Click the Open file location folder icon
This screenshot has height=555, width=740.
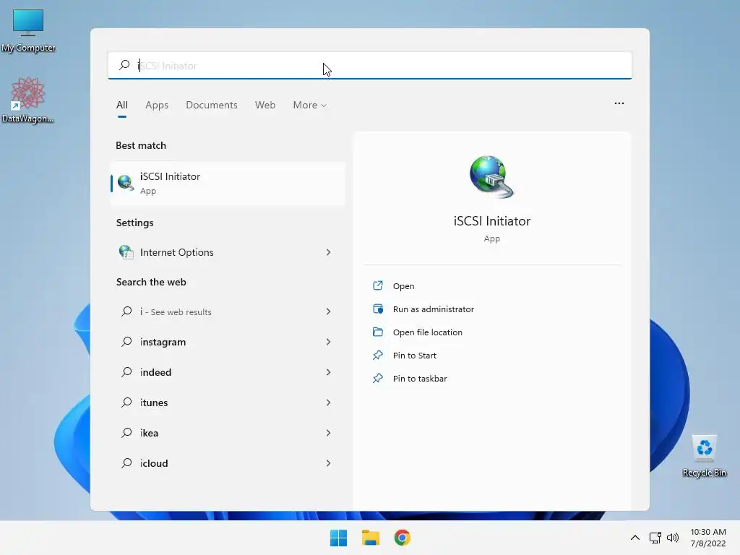click(x=378, y=332)
